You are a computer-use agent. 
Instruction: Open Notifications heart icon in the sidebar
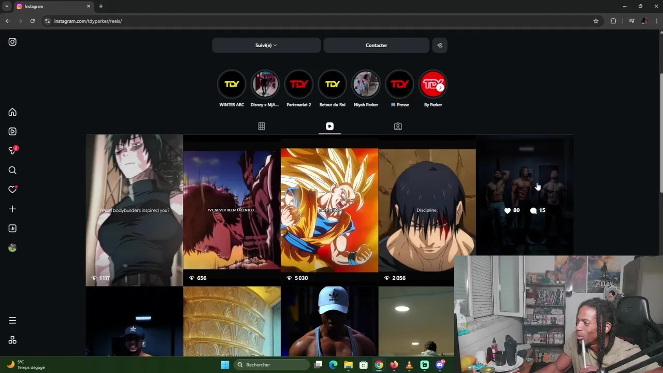coord(12,190)
